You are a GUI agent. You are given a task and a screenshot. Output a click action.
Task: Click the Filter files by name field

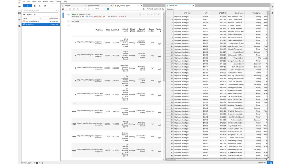point(38,11)
